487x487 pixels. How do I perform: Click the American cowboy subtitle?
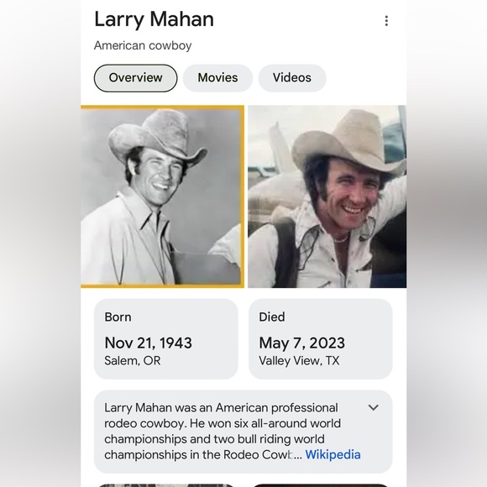pyautogui.click(x=143, y=45)
